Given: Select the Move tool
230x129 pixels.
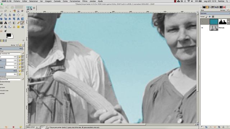Looking at the screenshot, I should click(14, 15).
